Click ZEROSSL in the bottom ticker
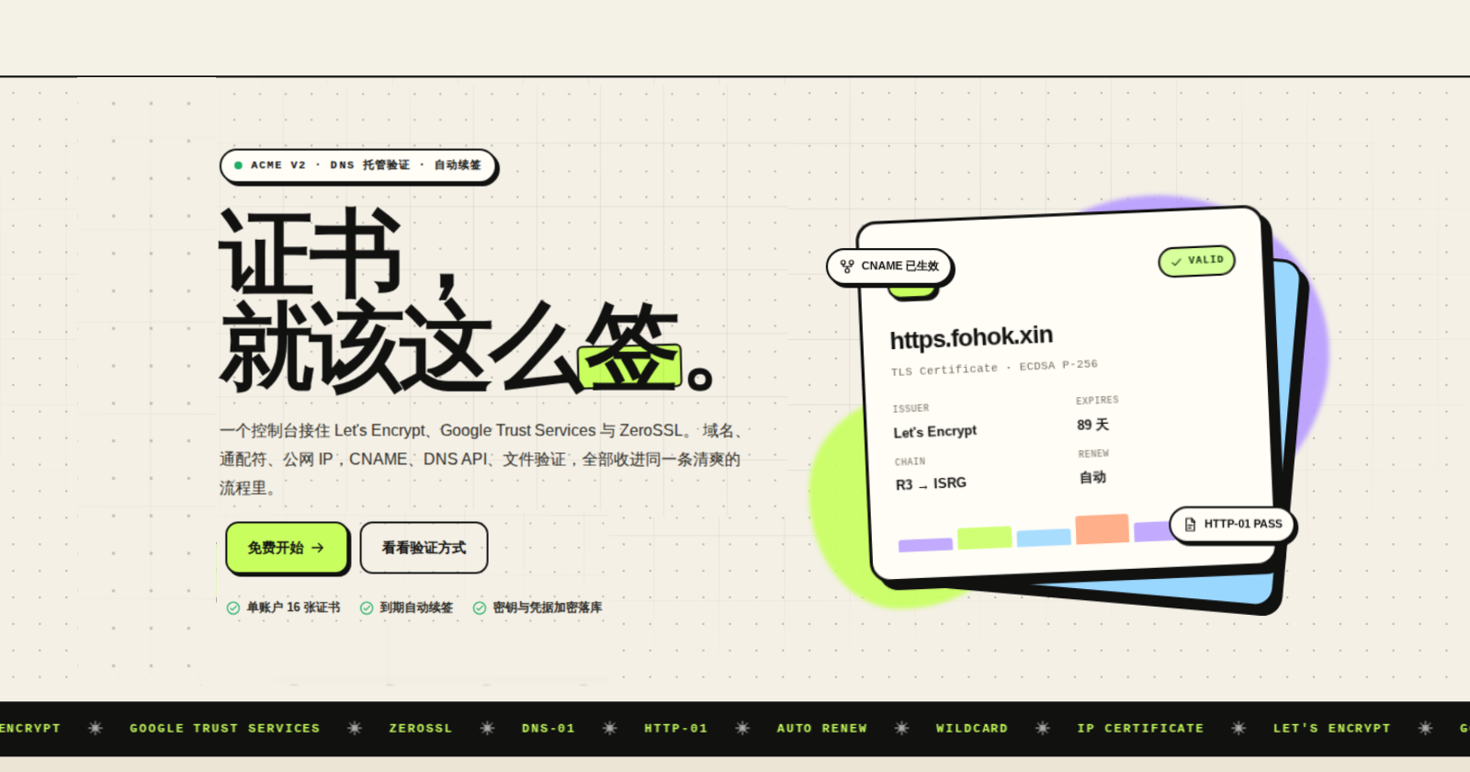The image size is (1470, 772). pyautogui.click(x=421, y=728)
